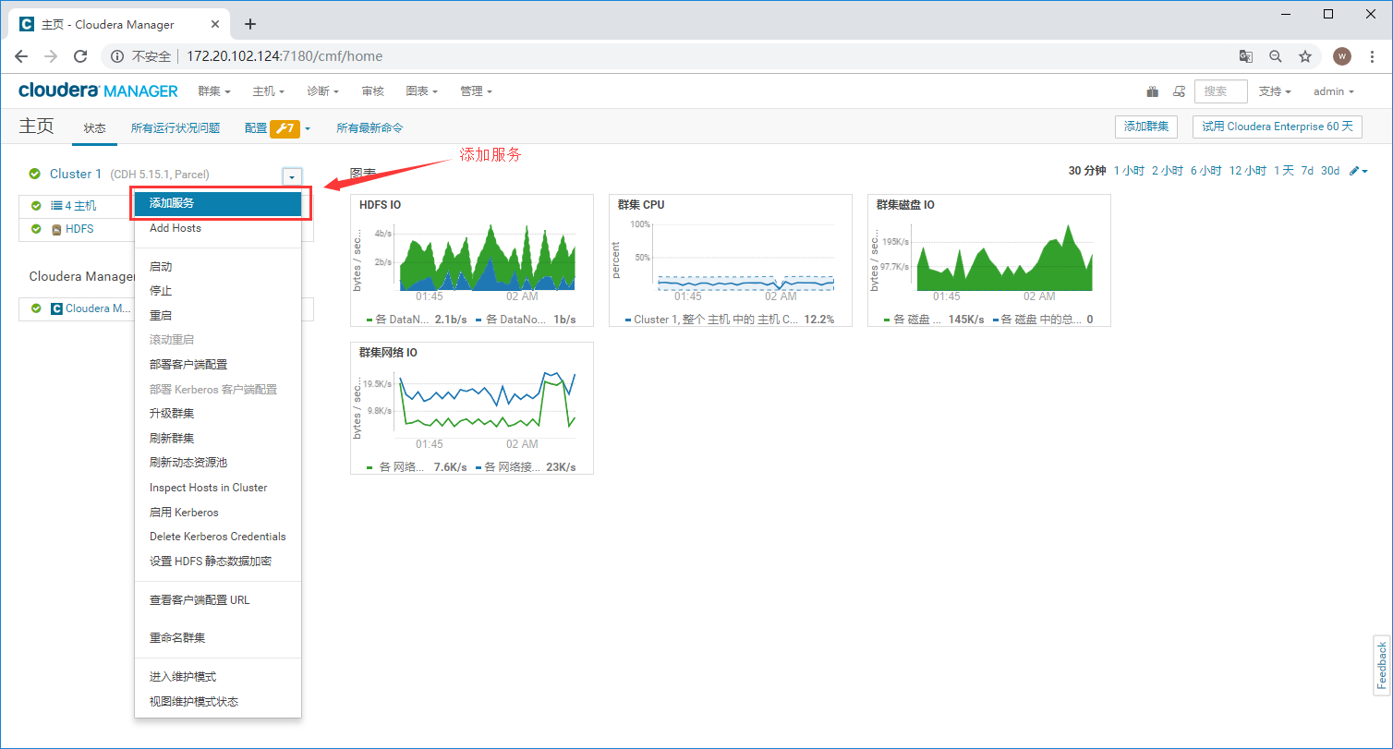Click the 搜索 search input field

click(1220, 91)
